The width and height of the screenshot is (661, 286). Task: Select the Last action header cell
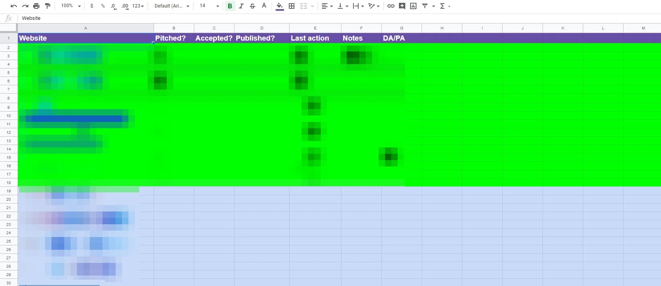point(315,38)
